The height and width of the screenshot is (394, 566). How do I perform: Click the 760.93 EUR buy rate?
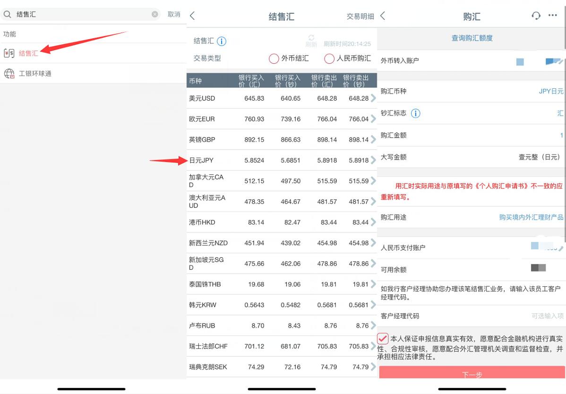click(x=254, y=119)
